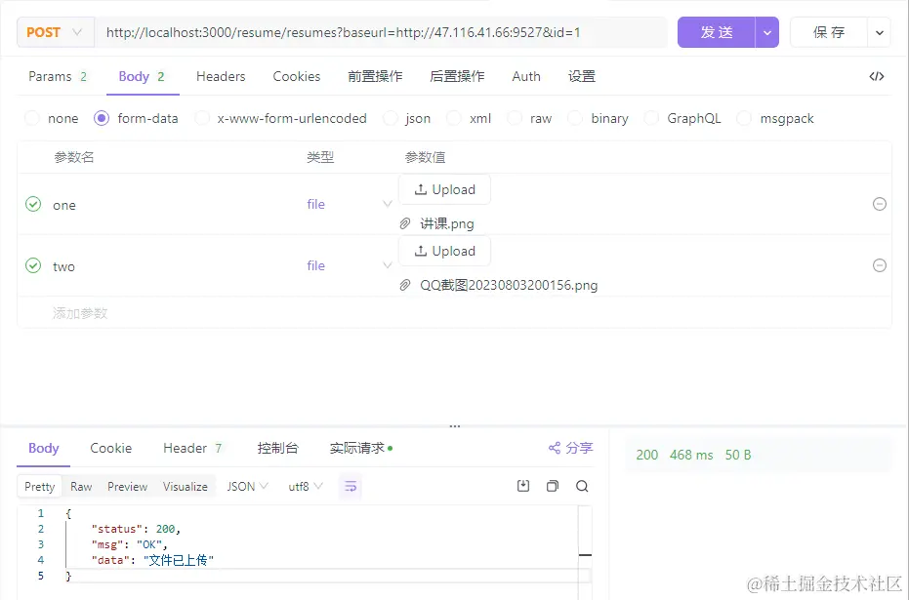Switch to the Params tab

click(58, 76)
